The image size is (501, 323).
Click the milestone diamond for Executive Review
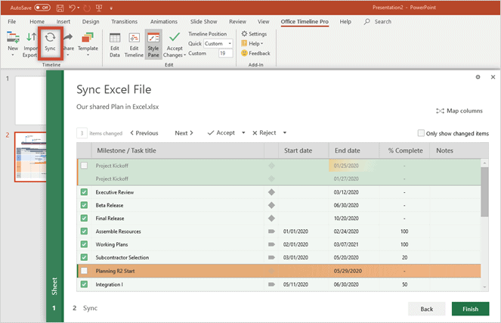point(271,192)
